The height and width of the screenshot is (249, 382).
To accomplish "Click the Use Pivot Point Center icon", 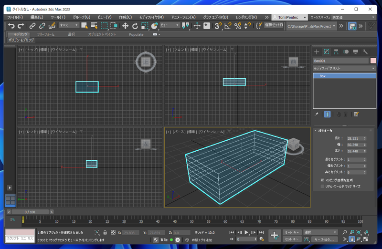I will click(x=186, y=26).
